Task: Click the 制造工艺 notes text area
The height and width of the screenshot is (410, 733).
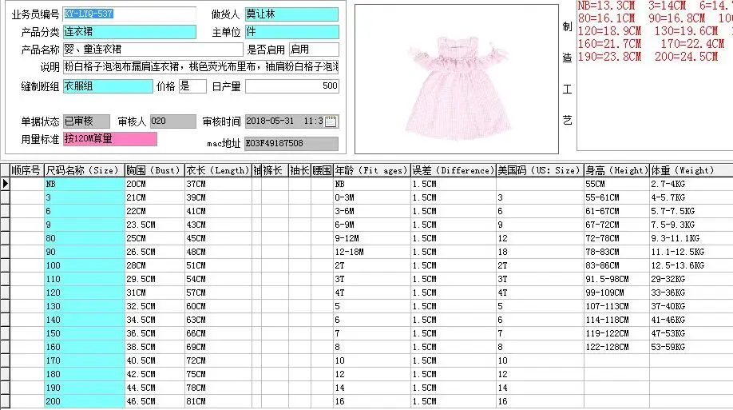Action: (655, 75)
